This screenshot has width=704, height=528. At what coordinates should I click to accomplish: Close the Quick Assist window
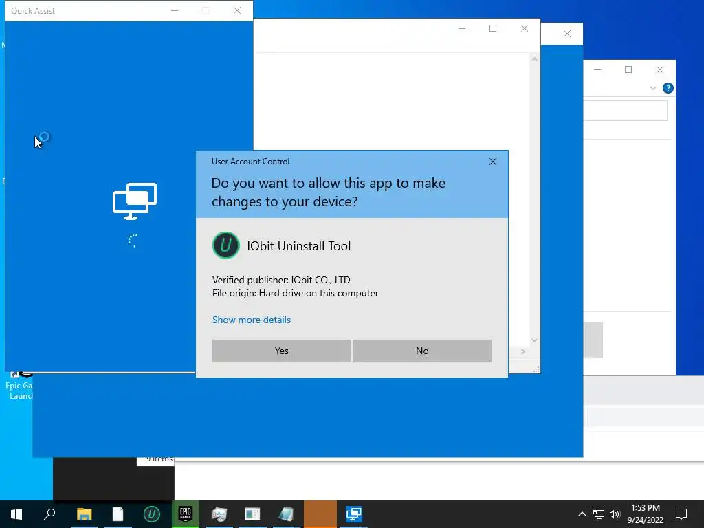237,10
